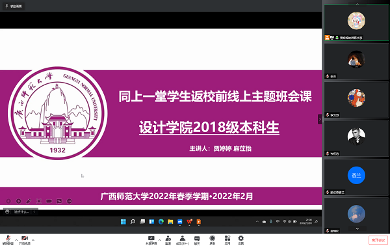
Task: Unmute the microphone in the meeting toolbar
Action: point(8,240)
